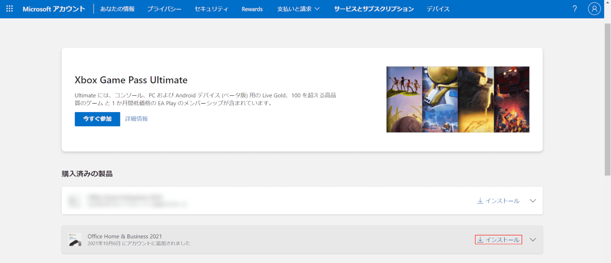Open the 詳細情報 link
The height and width of the screenshot is (263, 611).
(136, 119)
